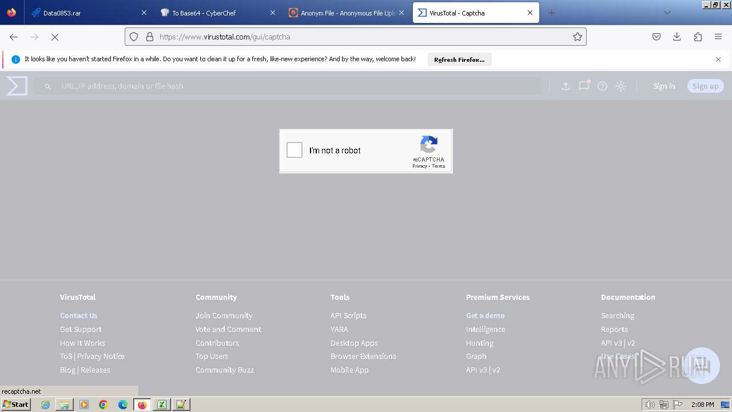Viewport: 732px width, 412px height.
Task: Open the Contributors link
Action: click(217, 343)
